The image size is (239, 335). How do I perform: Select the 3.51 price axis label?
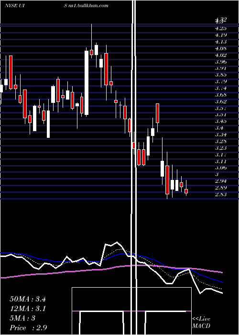[221, 115]
